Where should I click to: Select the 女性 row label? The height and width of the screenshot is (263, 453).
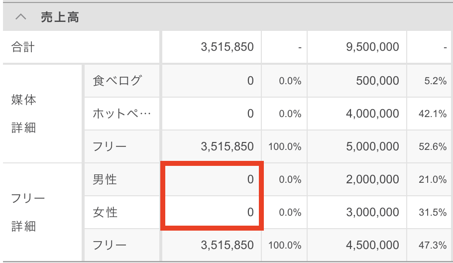pyautogui.click(x=105, y=212)
